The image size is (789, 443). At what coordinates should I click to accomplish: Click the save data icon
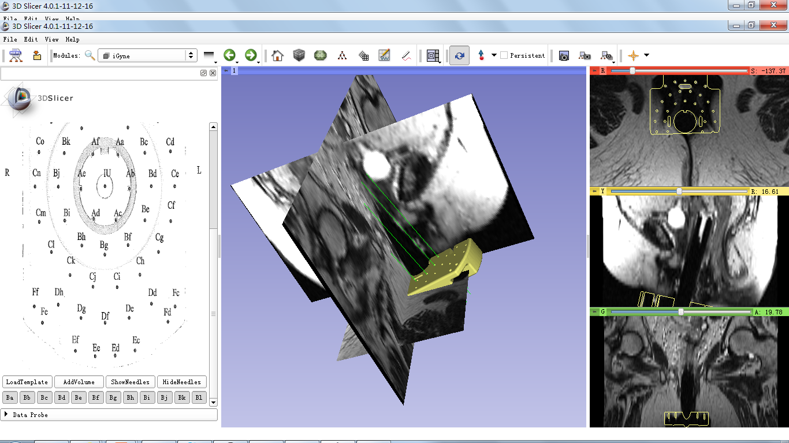tap(37, 55)
